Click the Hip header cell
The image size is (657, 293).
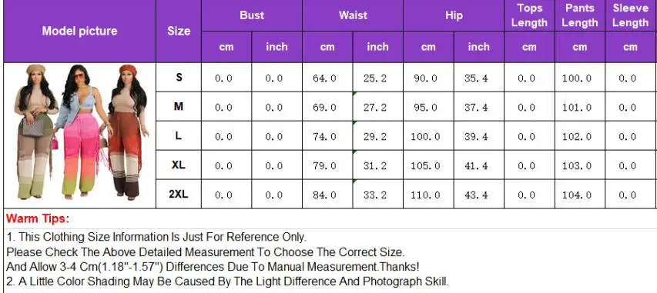click(x=454, y=15)
